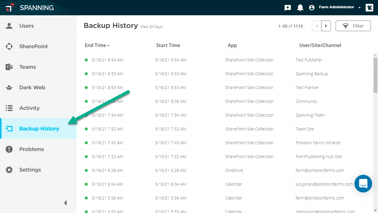378x213 pixels.
Task: Select the Test Planner site name
Action: (307, 88)
